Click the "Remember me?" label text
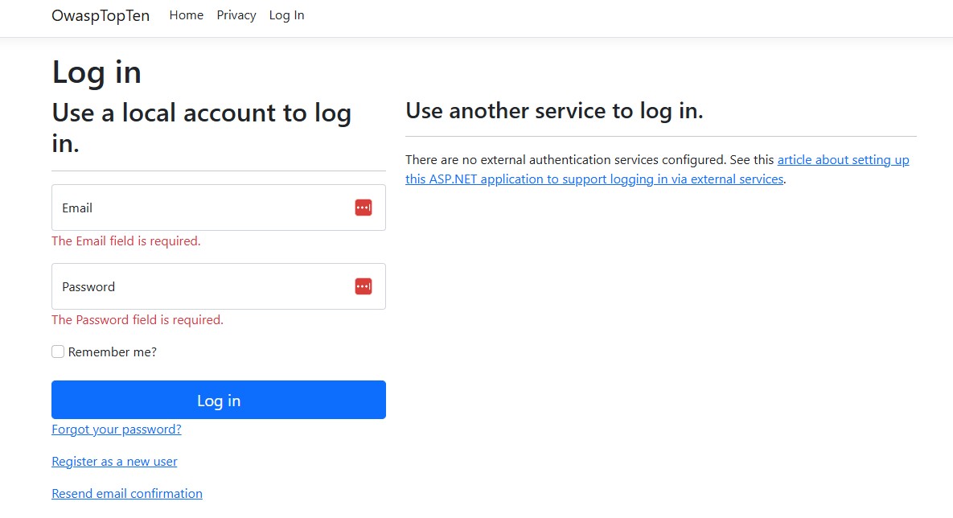 (x=113, y=351)
